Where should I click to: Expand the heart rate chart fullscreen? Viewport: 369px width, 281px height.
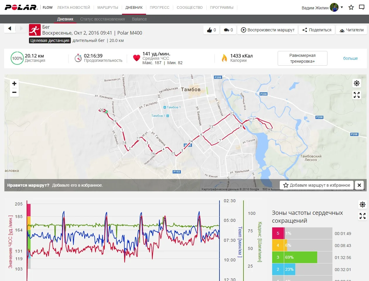(363, 216)
